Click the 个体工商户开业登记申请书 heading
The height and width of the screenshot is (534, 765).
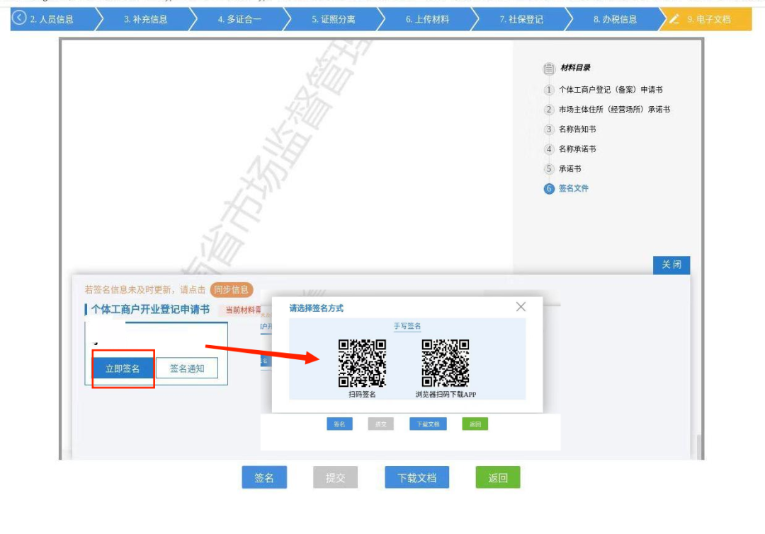150,309
